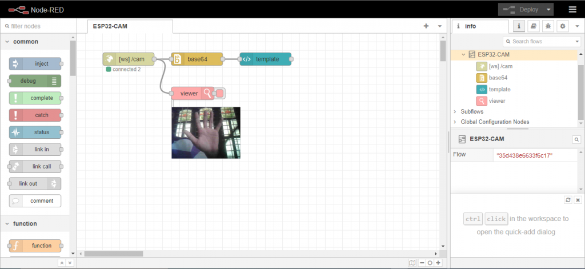Image resolution: width=585 pixels, height=269 pixels.
Task: Zoom in on the workspace
Action: (438, 263)
